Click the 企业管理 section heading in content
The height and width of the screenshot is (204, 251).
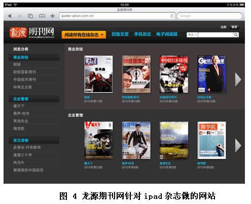coord(76,115)
